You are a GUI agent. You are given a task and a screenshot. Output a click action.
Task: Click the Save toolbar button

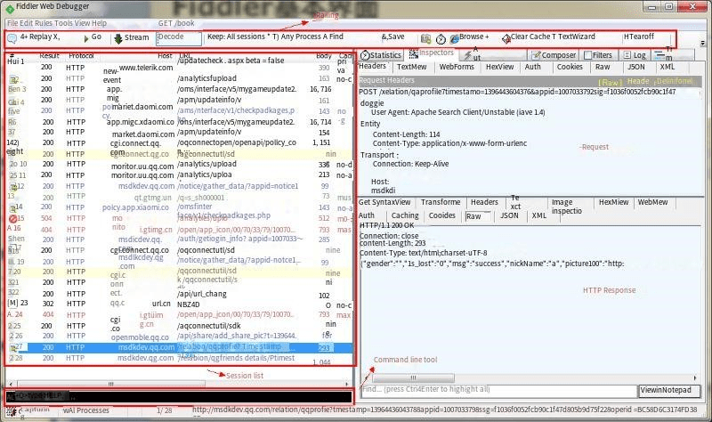click(x=392, y=37)
